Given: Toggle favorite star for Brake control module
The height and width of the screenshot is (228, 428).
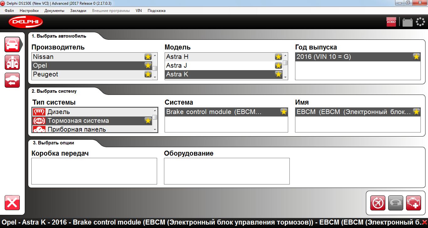Looking at the screenshot, I should point(284,112).
